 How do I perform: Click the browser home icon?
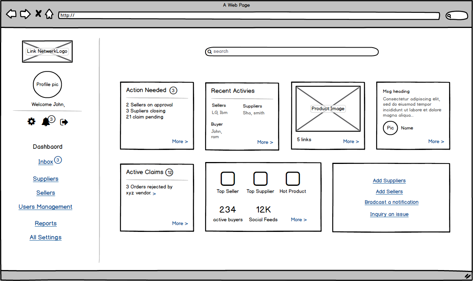(49, 14)
